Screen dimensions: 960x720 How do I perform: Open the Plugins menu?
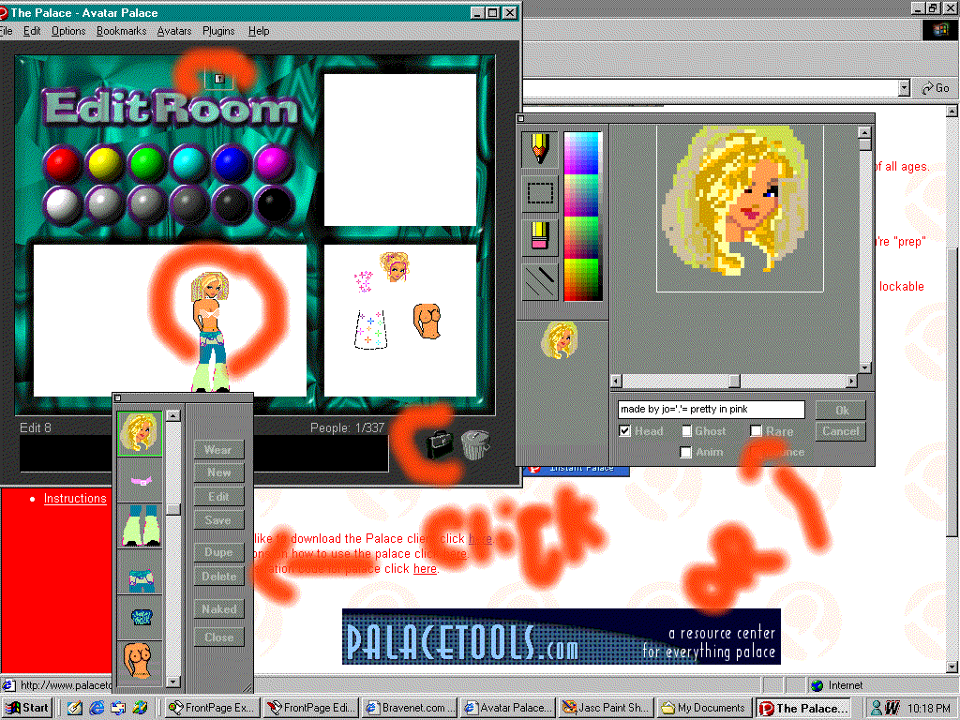(x=218, y=31)
